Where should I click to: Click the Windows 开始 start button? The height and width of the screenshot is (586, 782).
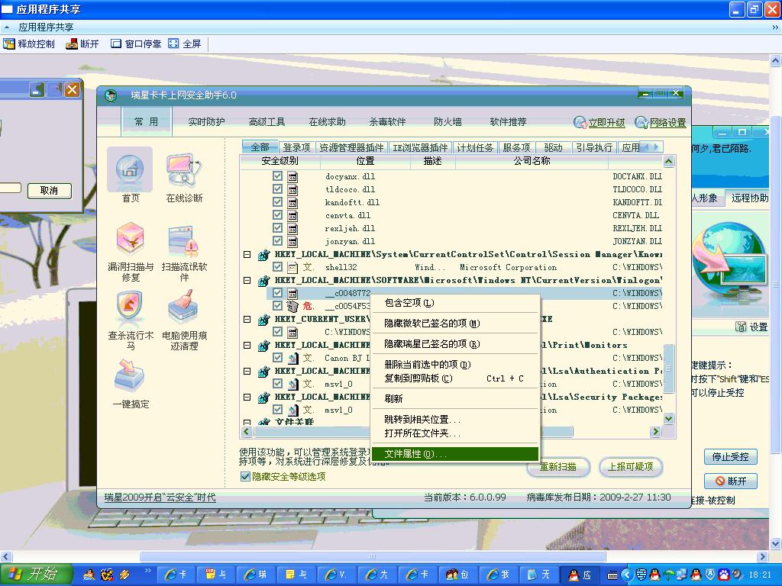[x=36, y=575]
